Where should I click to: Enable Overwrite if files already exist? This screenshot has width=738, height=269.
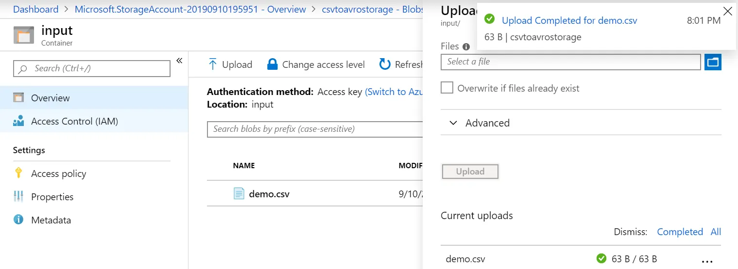[447, 88]
